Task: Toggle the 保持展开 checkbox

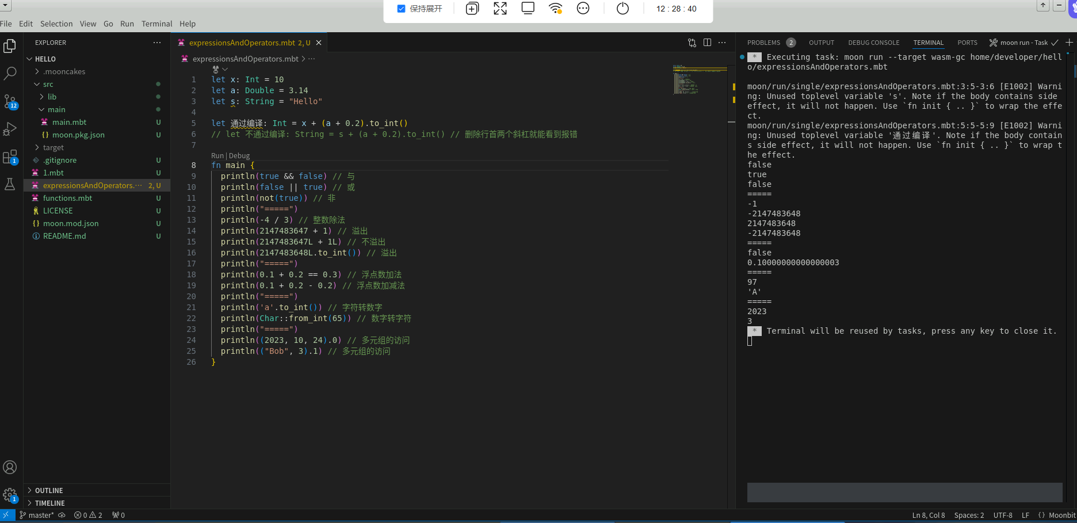Action: pyautogui.click(x=402, y=9)
